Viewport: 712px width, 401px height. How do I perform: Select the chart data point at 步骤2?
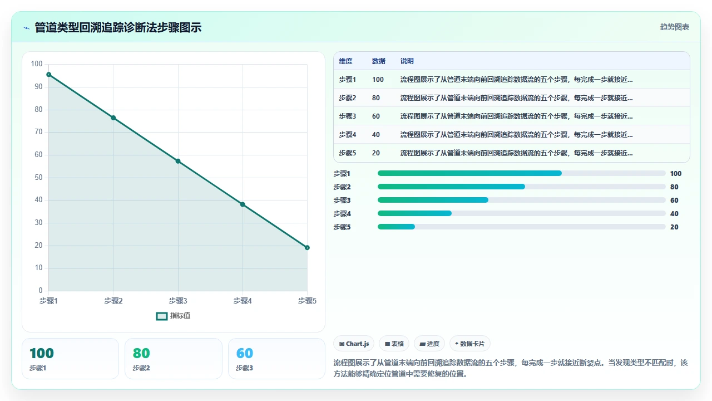(x=113, y=118)
